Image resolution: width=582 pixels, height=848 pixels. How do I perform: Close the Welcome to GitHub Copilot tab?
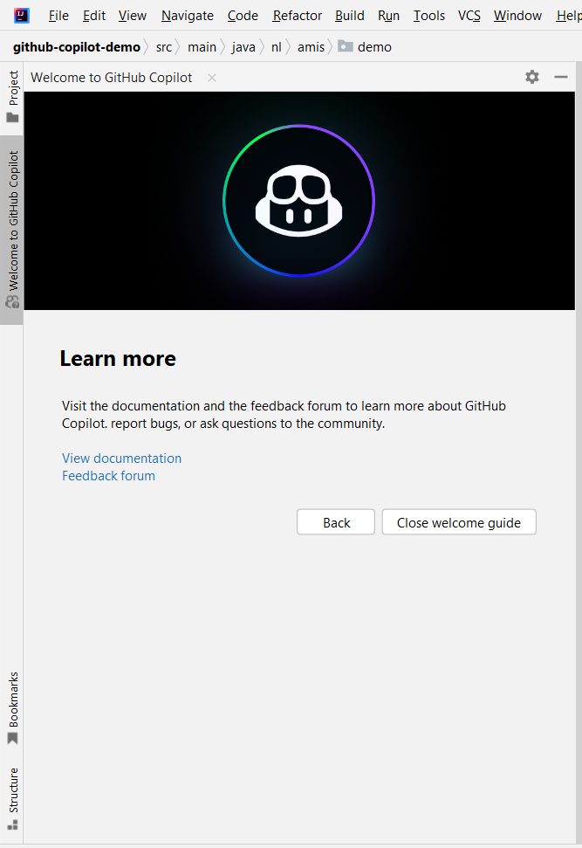[x=212, y=78]
